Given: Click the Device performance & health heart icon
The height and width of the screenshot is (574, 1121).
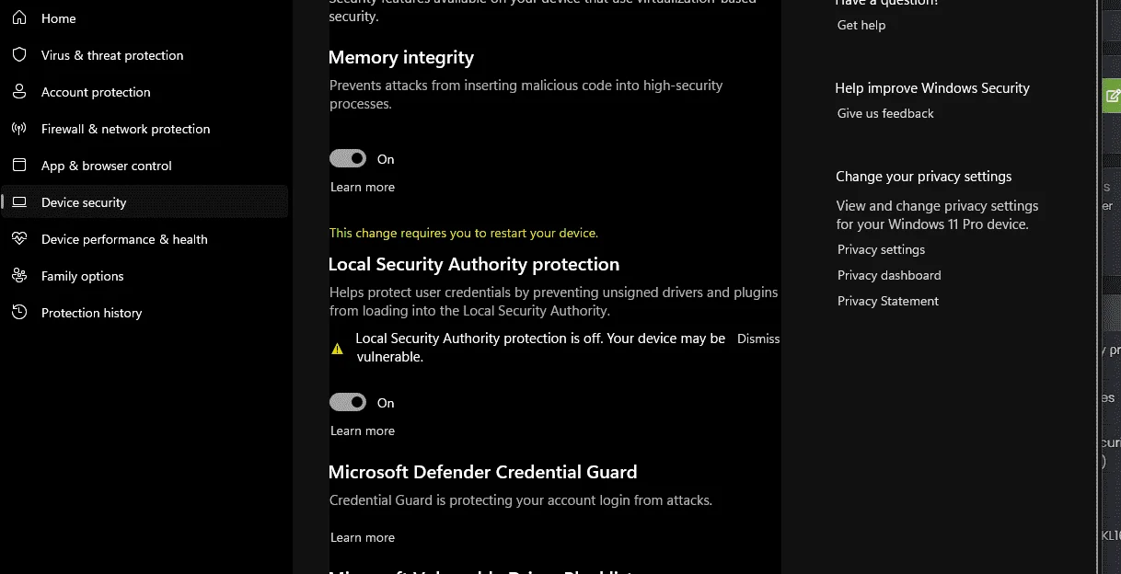Looking at the screenshot, I should click(x=19, y=239).
